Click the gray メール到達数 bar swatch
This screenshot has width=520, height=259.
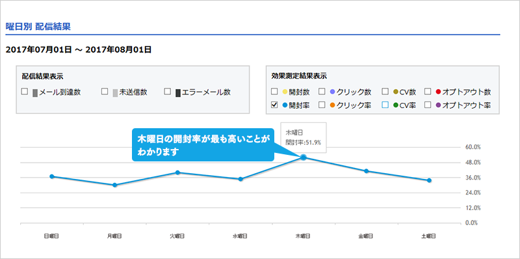tap(35, 92)
